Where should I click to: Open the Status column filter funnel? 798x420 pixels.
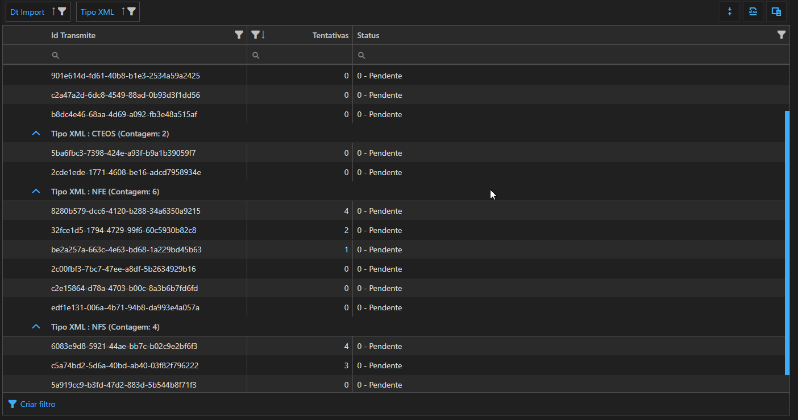782,35
